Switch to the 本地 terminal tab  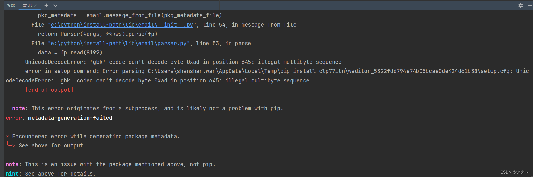coord(27,5)
